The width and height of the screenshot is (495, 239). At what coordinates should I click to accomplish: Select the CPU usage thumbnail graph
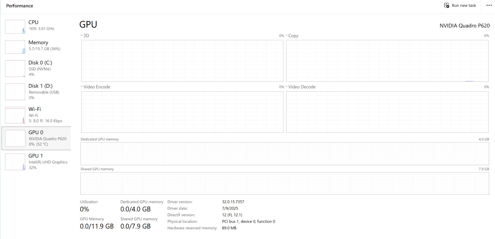[x=15, y=27]
